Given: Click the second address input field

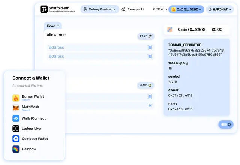Looking at the screenshot, I should click(x=100, y=56).
